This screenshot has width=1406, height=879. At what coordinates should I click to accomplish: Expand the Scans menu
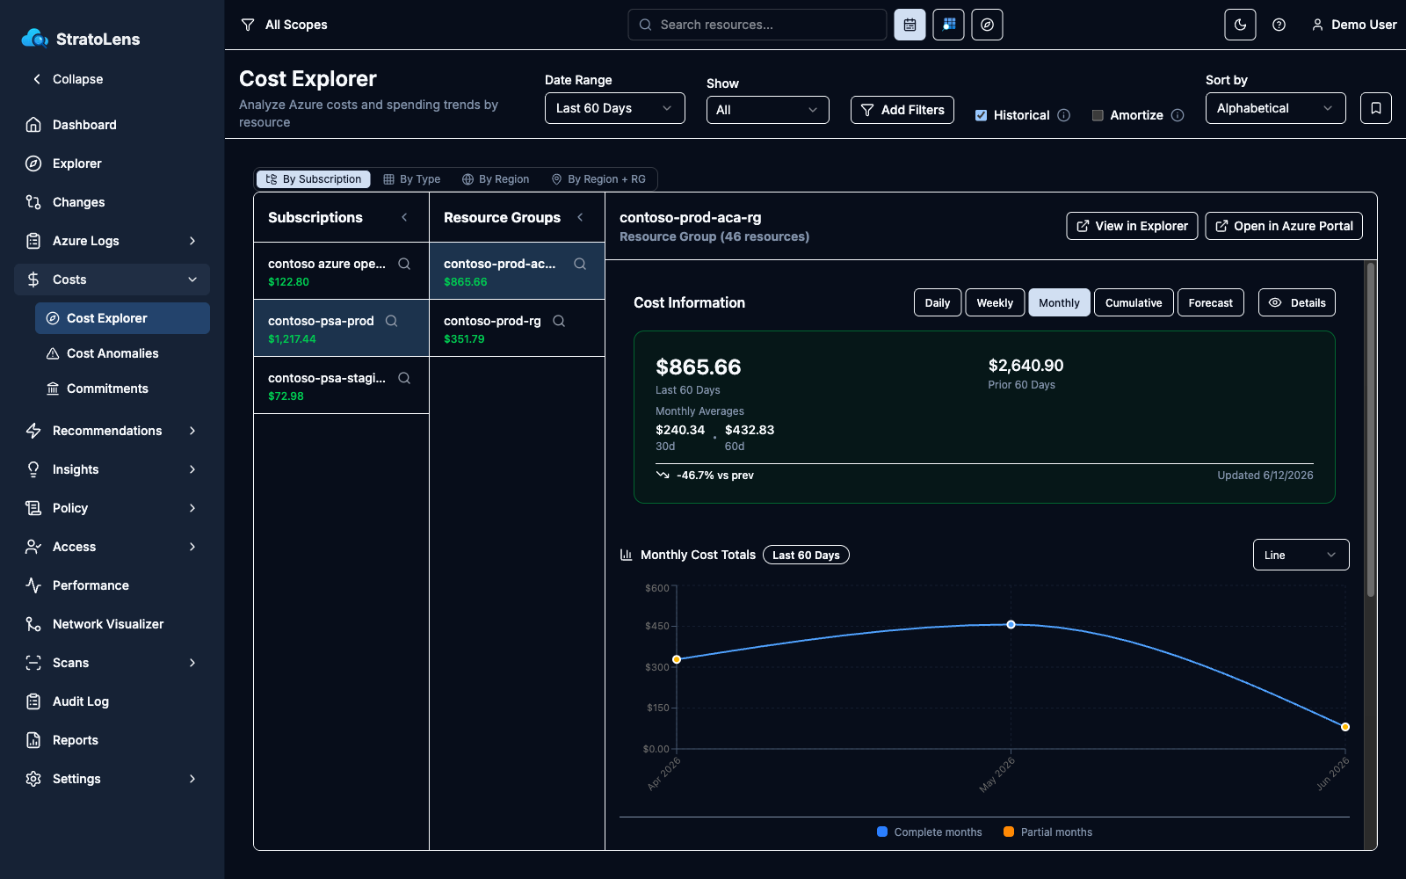(x=112, y=663)
